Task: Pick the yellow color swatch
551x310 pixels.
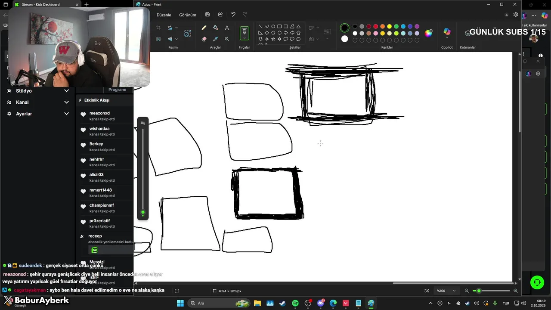Action: coord(390,27)
